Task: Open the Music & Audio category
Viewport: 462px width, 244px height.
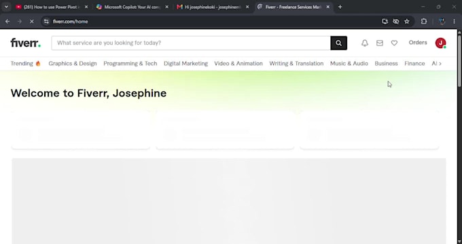Action: tap(349, 64)
